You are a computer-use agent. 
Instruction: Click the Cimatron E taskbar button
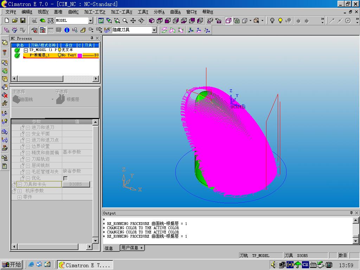coord(85,265)
